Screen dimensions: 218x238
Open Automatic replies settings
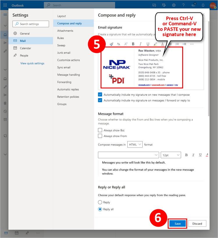(74, 89)
